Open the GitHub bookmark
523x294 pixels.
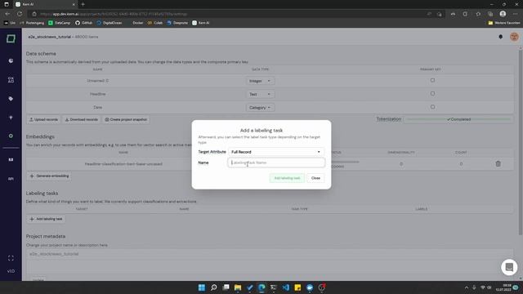[x=83, y=23]
